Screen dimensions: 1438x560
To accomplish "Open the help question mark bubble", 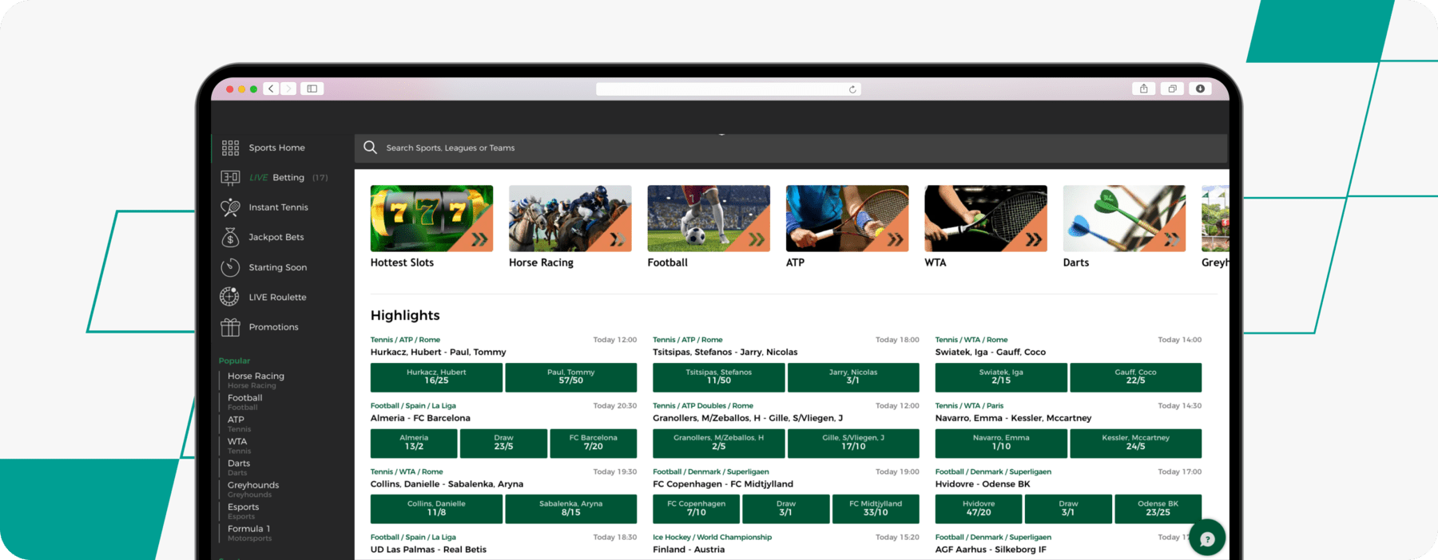I will tap(1207, 538).
